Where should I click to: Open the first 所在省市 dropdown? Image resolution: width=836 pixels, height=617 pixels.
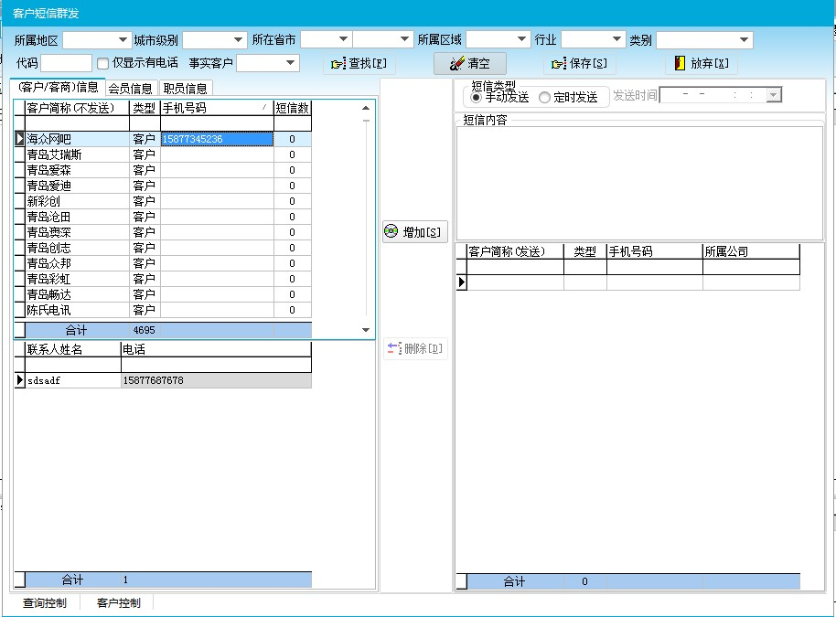pyautogui.click(x=343, y=39)
